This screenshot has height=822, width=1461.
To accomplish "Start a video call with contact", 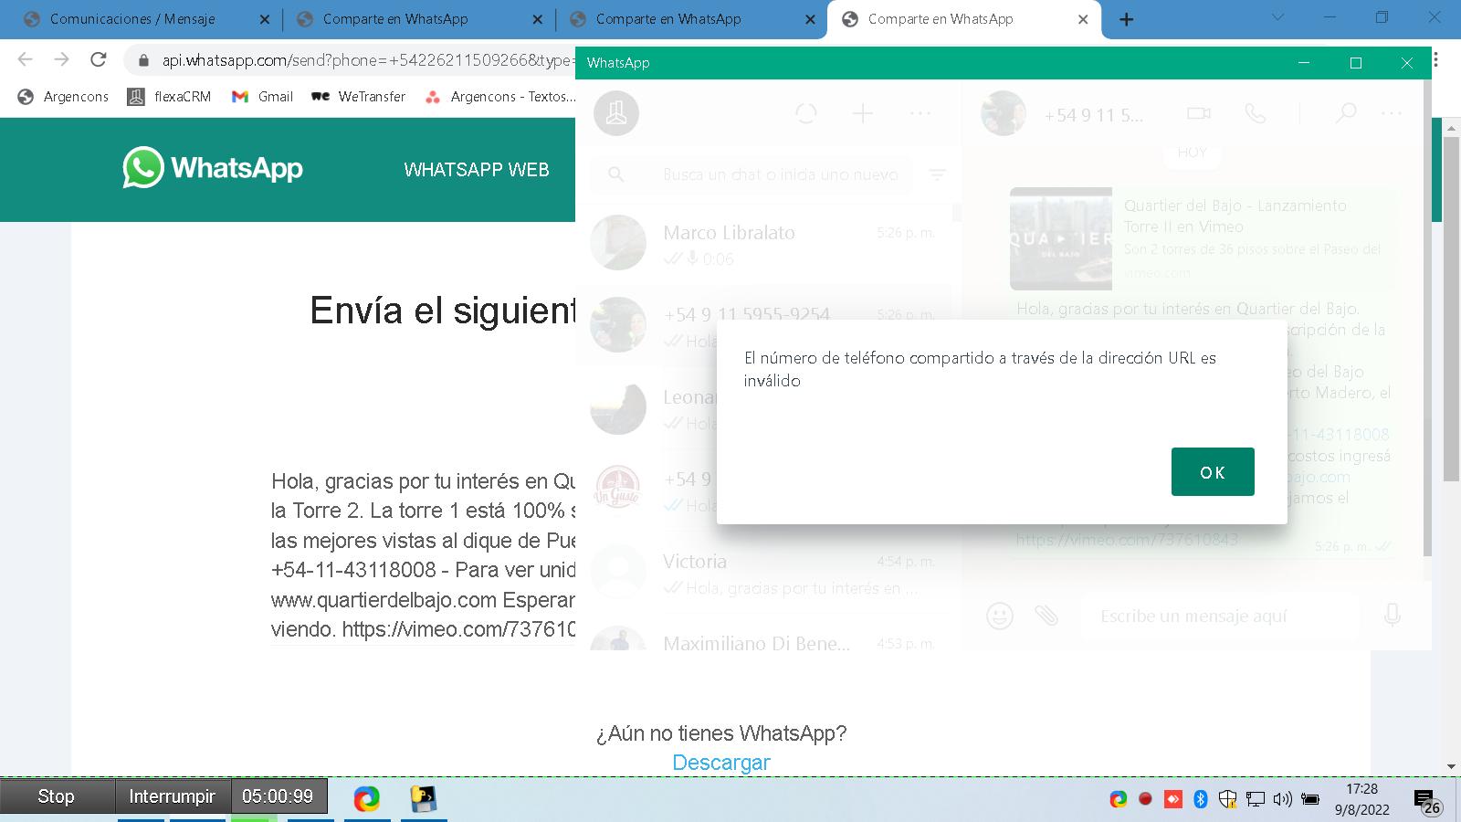I will click(x=1199, y=113).
